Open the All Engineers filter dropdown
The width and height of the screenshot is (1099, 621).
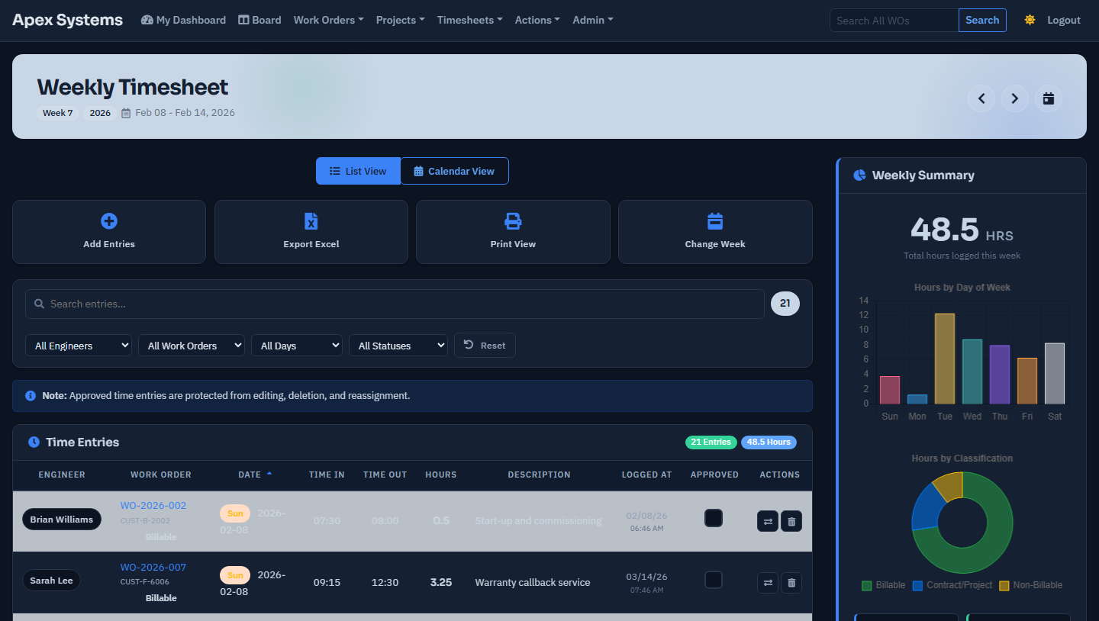(x=79, y=346)
